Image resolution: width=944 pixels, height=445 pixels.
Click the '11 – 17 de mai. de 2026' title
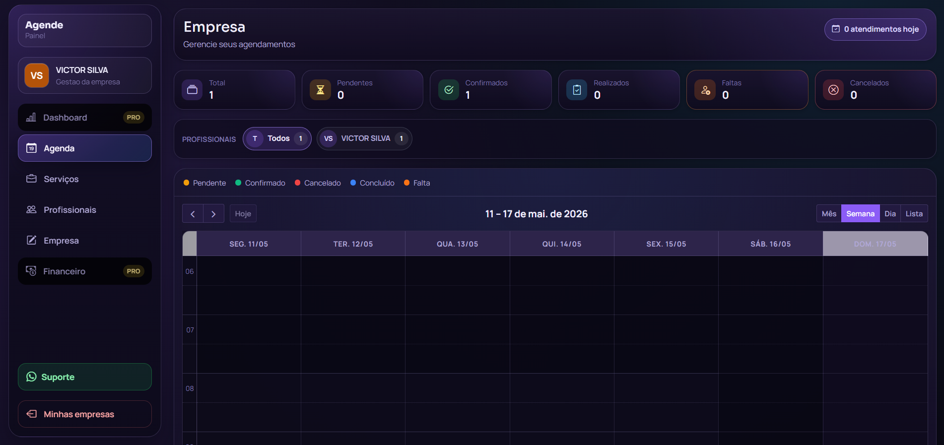[x=537, y=214]
